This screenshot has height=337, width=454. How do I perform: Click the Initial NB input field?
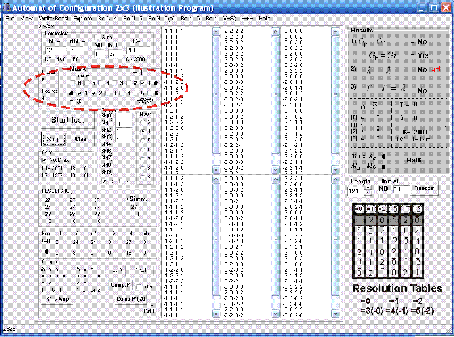coord(401,189)
